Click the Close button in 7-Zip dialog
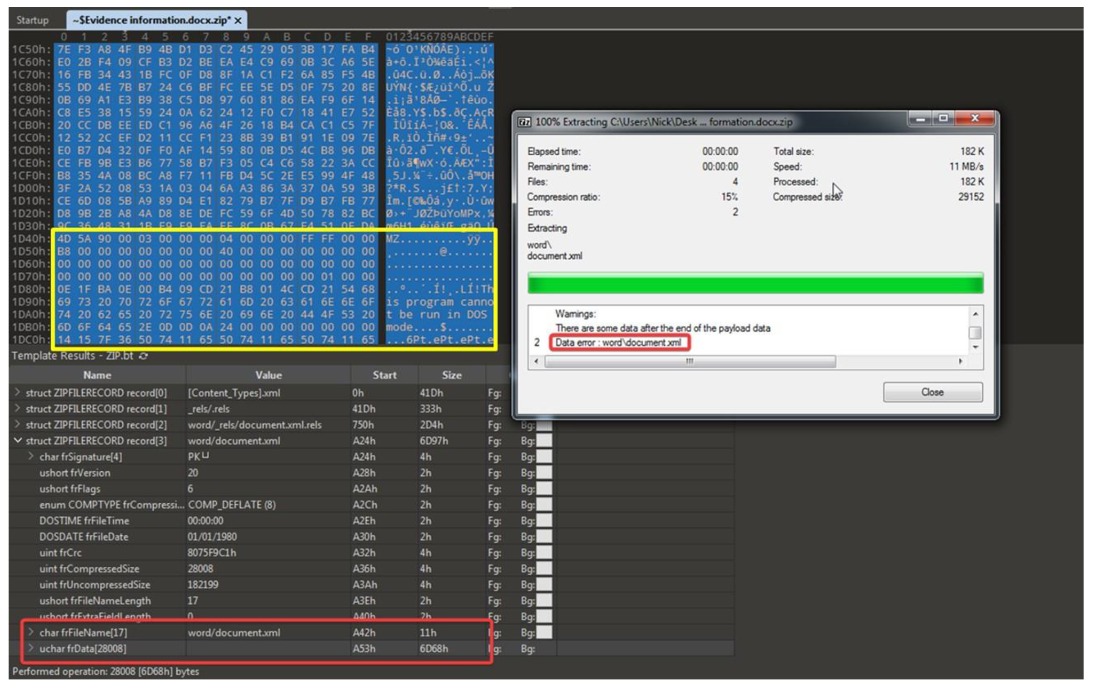Image resolution: width=1096 pixels, height=689 pixels. 932,392
